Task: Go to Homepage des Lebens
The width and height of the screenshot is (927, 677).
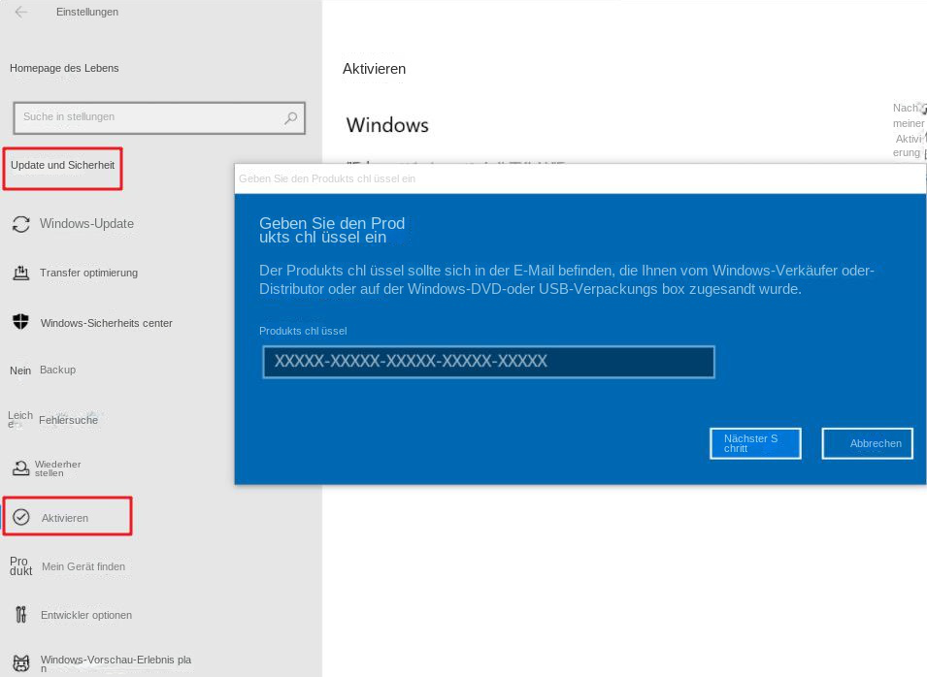Action: pos(64,68)
